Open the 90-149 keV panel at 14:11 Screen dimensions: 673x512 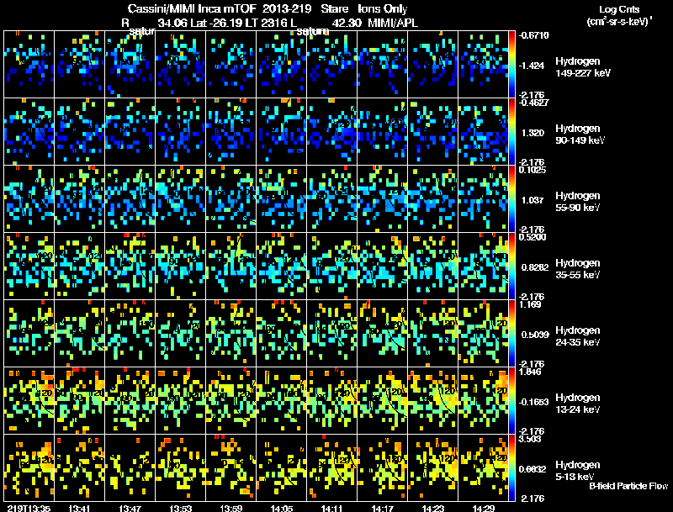[331, 131]
